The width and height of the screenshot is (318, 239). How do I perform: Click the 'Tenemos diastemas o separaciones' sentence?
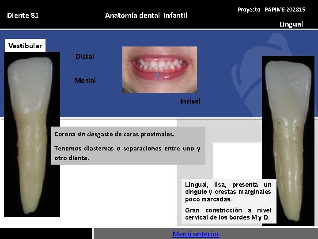(x=127, y=153)
